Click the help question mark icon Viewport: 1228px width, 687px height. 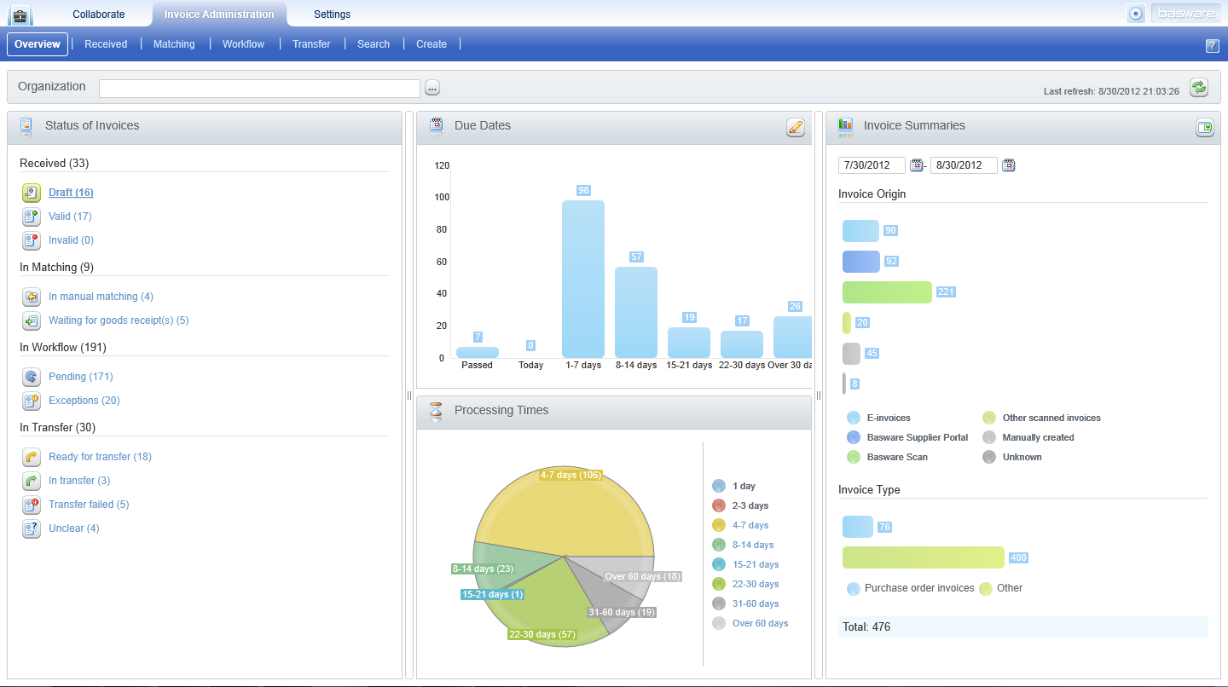pyautogui.click(x=1212, y=46)
